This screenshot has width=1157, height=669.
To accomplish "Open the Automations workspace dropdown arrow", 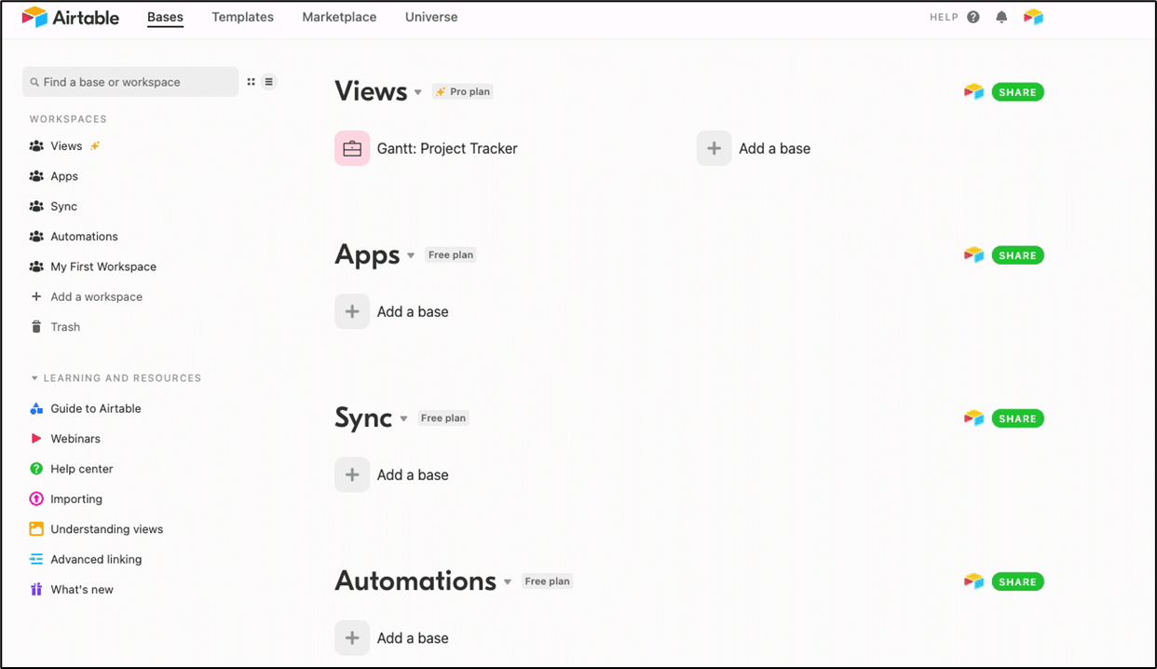I will [x=508, y=582].
